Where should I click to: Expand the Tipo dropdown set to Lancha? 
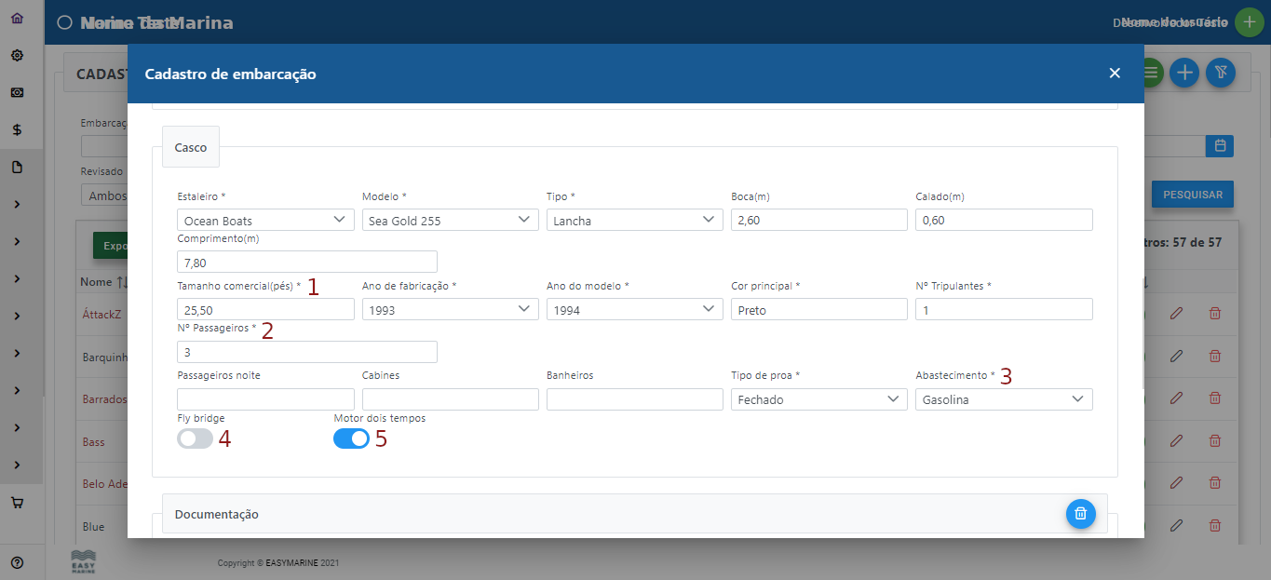click(x=634, y=221)
